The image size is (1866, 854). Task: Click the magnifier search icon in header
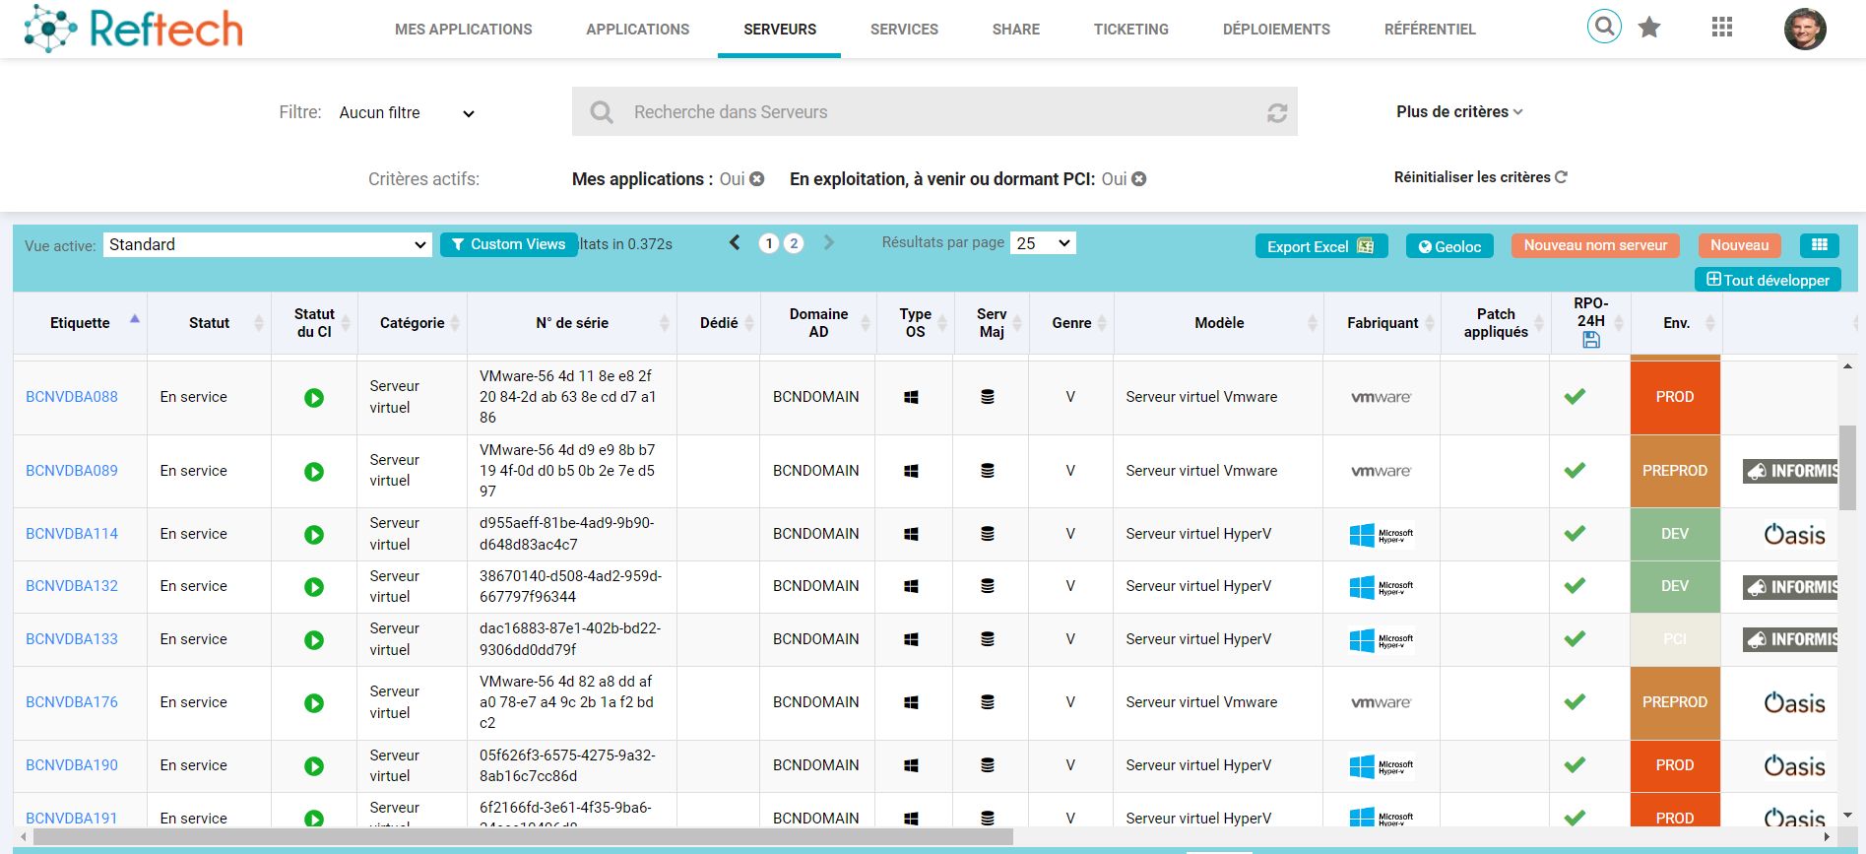[1604, 27]
